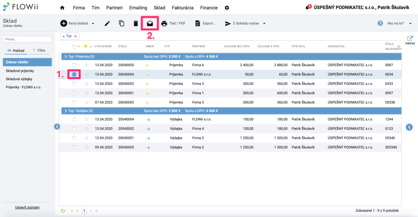Click the FLOWii logo

20,7
